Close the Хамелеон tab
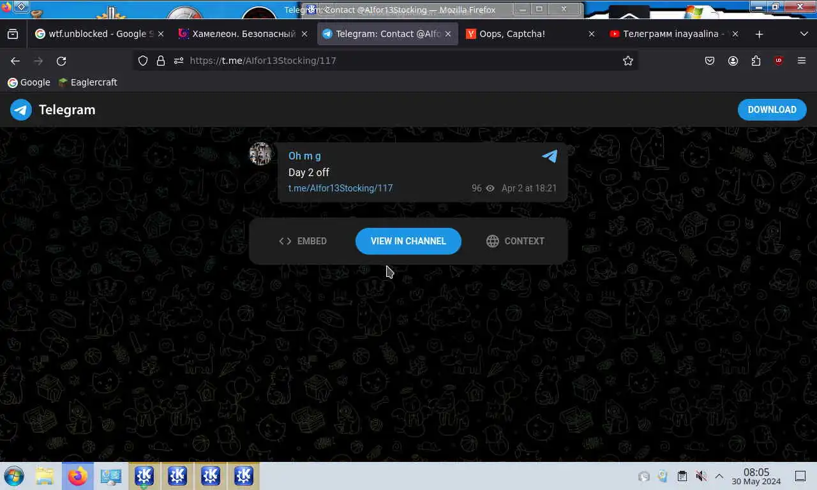This screenshot has height=490, width=817. pos(304,34)
